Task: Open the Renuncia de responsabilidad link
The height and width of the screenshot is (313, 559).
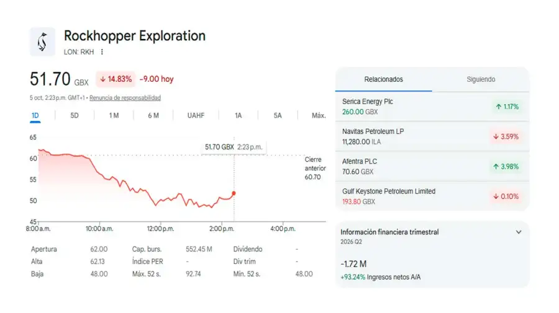Action: tap(125, 97)
